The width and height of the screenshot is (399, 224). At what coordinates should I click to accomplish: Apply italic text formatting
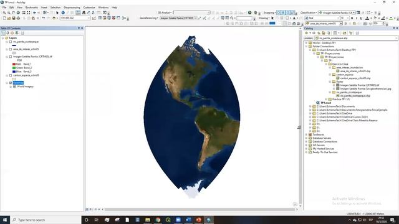pyautogui.click(x=357, y=18)
